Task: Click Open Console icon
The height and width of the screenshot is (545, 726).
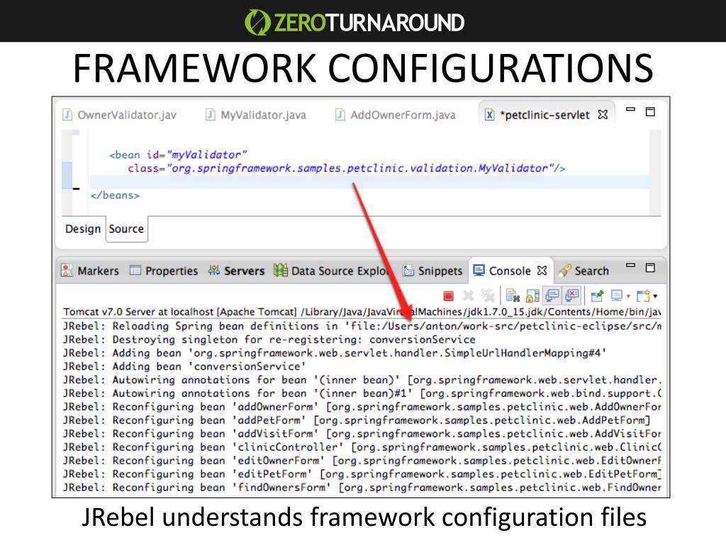Action: [x=643, y=295]
